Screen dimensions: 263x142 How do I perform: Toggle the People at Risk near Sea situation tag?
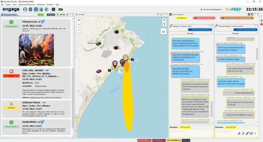[204, 18]
